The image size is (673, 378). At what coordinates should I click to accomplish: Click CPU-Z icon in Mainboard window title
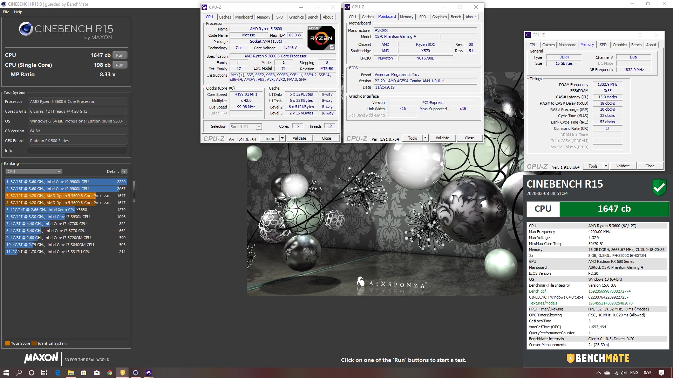(x=348, y=7)
